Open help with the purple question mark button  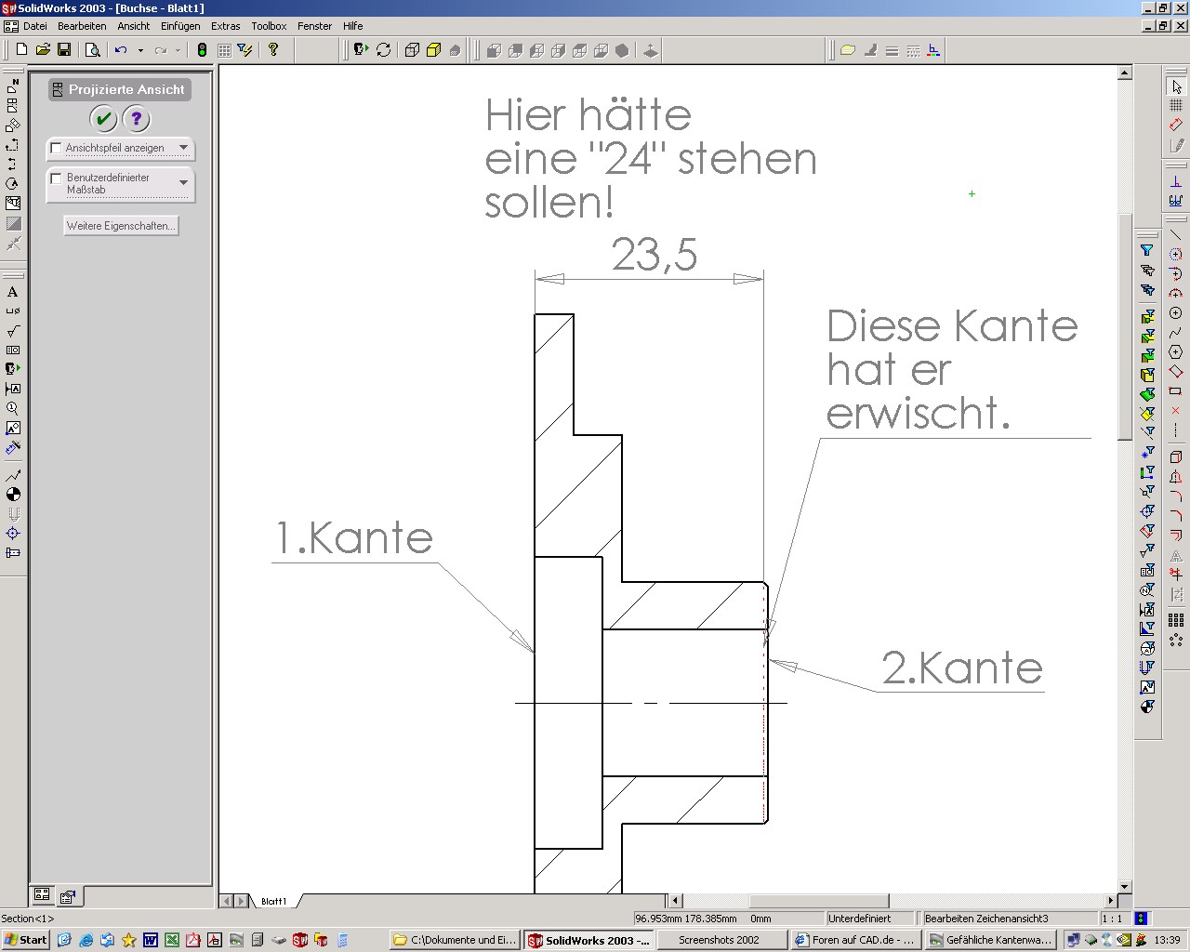(x=136, y=119)
